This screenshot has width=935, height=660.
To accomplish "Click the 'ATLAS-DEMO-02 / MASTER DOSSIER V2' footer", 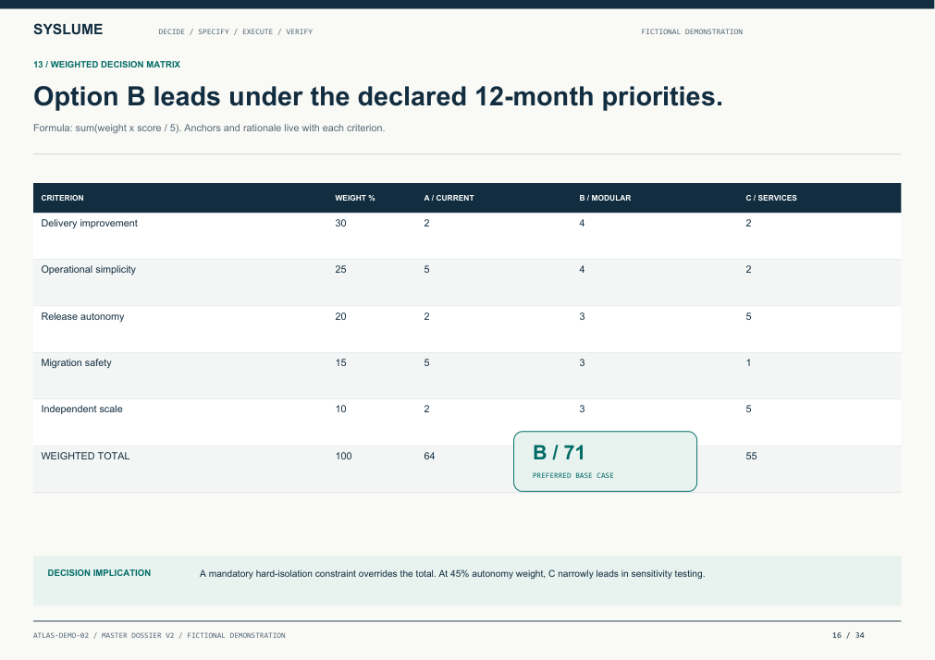I will (159, 636).
